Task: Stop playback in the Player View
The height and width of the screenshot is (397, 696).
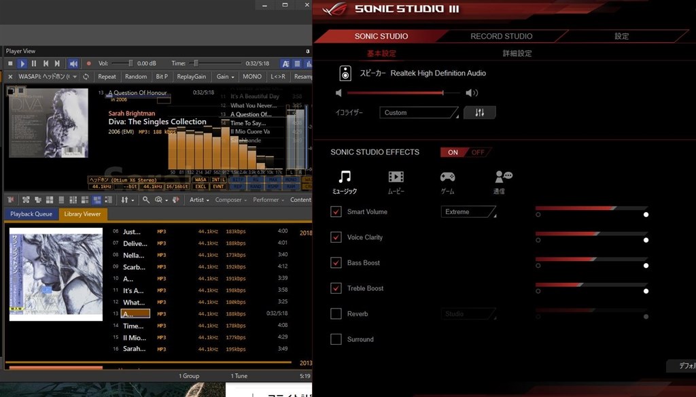Action: coord(10,63)
